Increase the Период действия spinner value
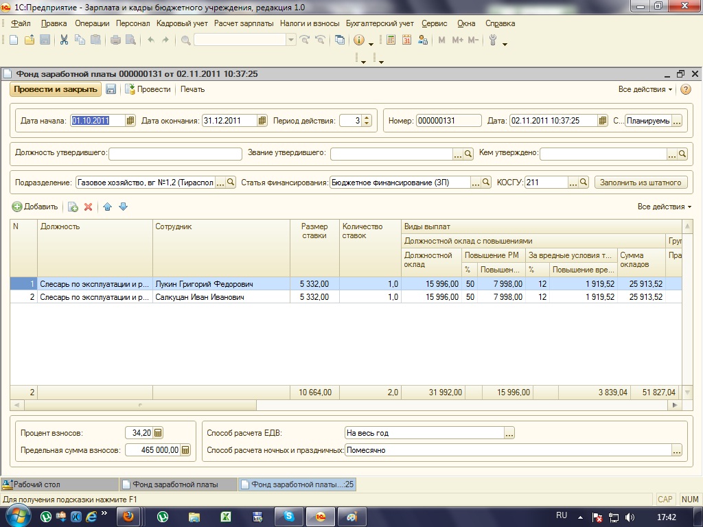 (367, 118)
